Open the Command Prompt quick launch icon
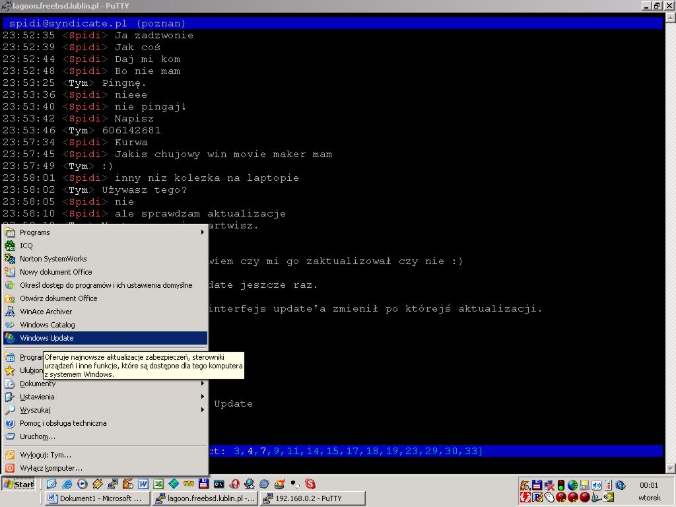 (x=219, y=484)
